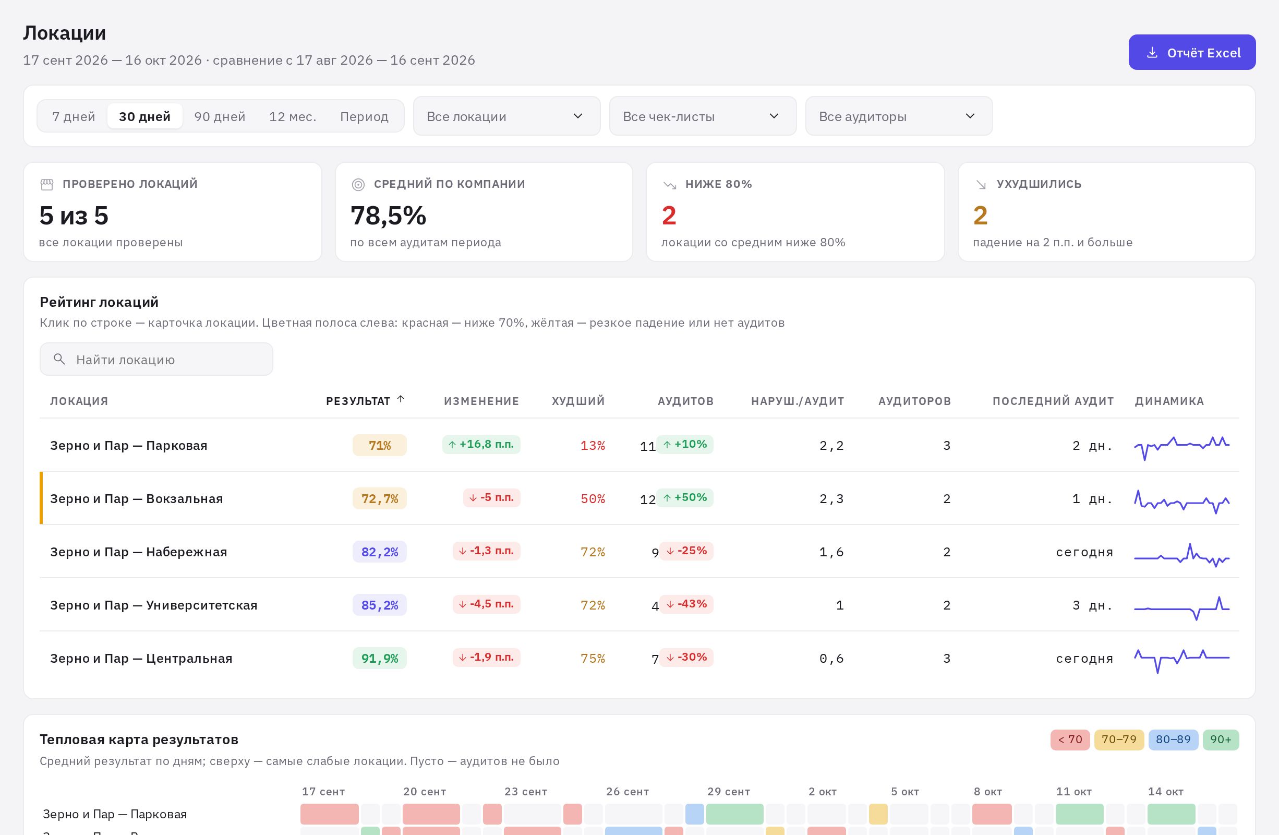This screenshot has height=835, width=1279.
Task: Open the Зерно и Пар — Парковая row
Action: coord(639,445)
